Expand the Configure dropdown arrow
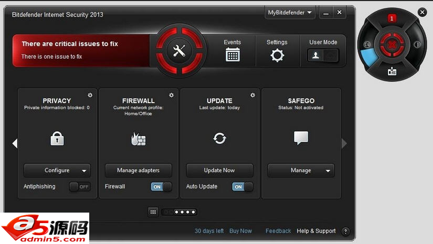Image resolution: width=433 pixels, height=244 pixels. [84, 171]
